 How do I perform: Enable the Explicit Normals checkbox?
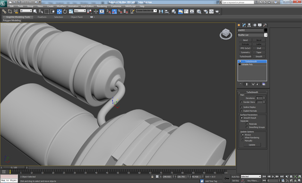click(242, 111)
